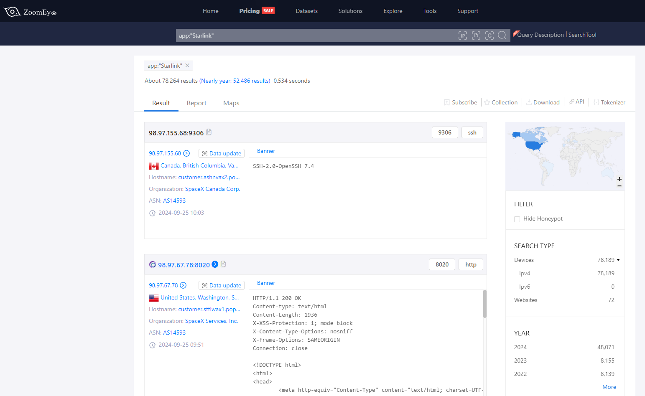Screen dimensions: 645x396
Task: Open the Explore menu item
Action: click(x=393, y=11)
